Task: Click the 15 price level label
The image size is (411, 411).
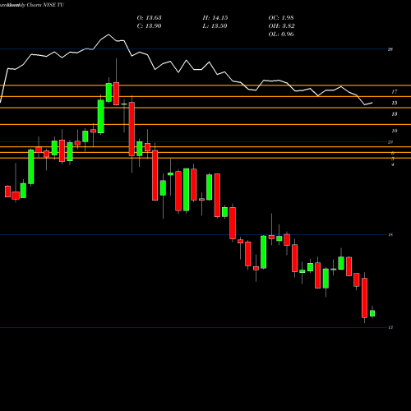Action: click(x=395, y=103)
